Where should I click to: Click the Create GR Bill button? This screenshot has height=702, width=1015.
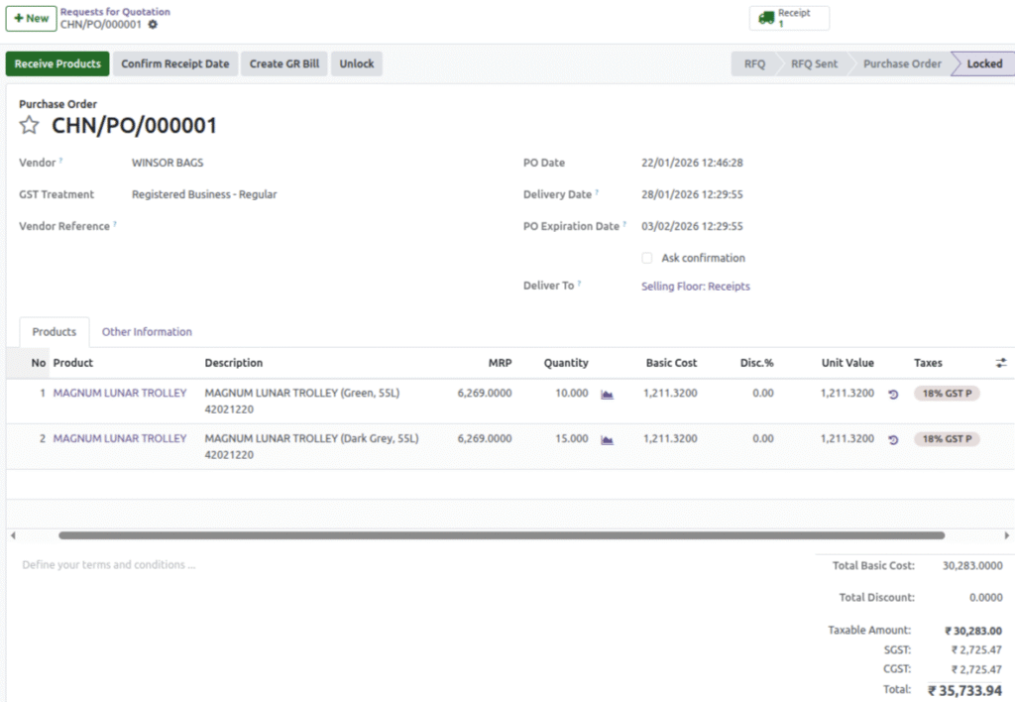tap(286, 63)
